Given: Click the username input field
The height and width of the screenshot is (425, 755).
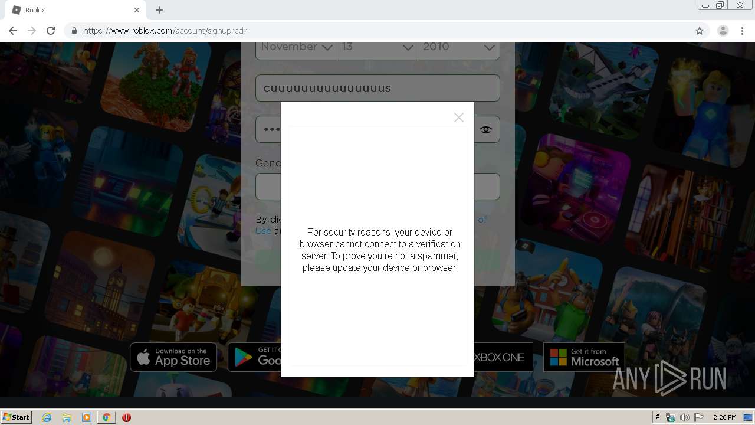Looking at the screenshot, I should coord(377,88).
